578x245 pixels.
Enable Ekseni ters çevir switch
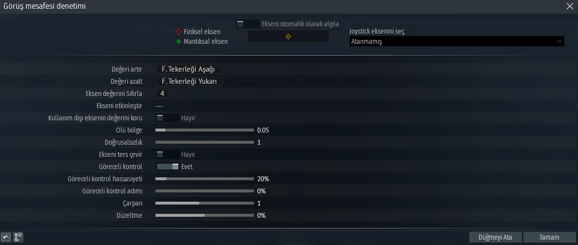point(167,154)
